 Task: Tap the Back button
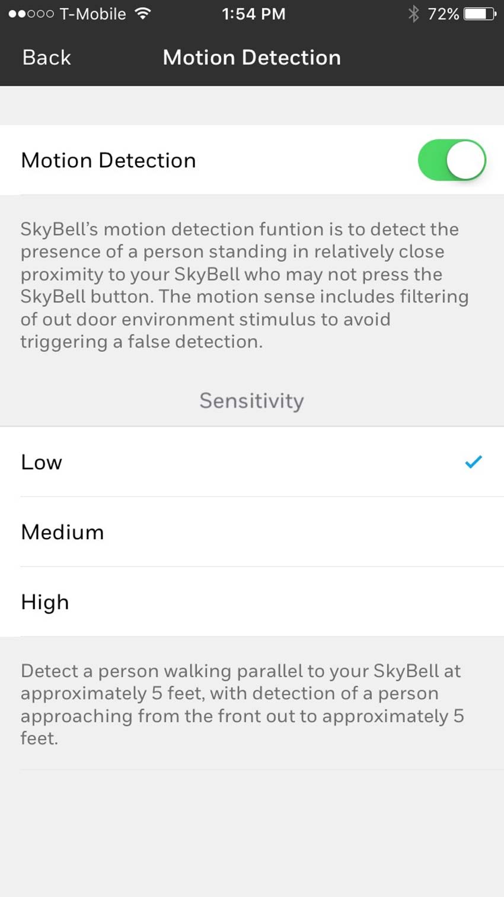tap(46, 58)
